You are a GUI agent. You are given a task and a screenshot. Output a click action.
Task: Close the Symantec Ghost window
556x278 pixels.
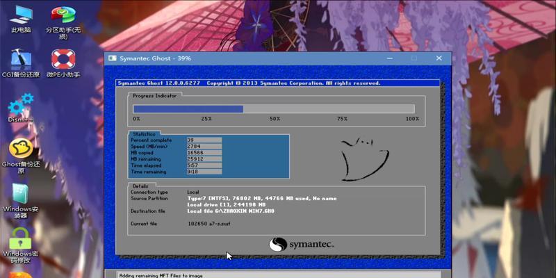(x=439, y=58)
